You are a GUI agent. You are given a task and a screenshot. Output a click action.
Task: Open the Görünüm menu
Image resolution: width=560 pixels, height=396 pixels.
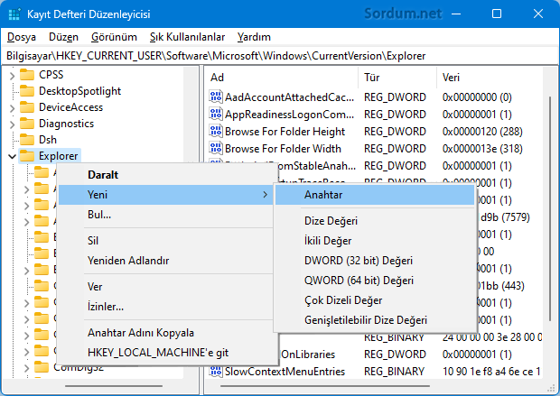pos(114,37)
